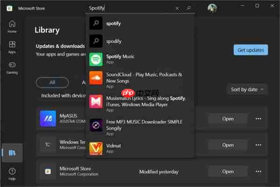Select the 'spodify' search suggestion

click(x=140, y=41)
